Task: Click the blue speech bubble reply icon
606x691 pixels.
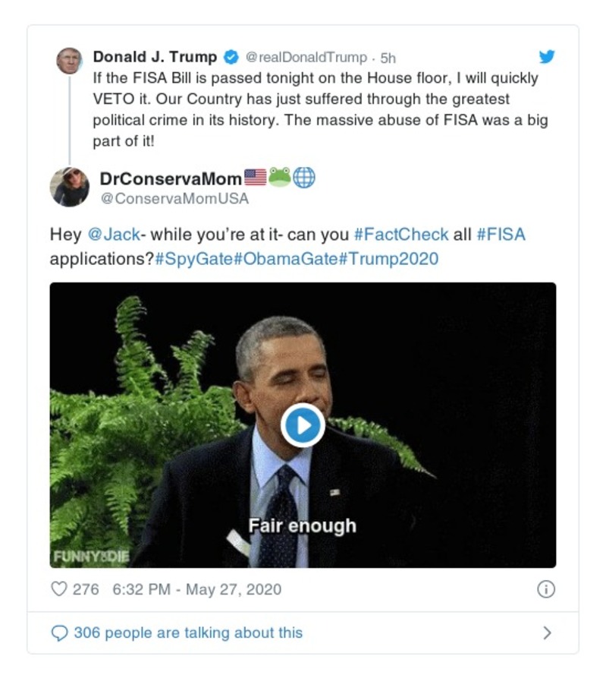Action: (x=59, y=633)
